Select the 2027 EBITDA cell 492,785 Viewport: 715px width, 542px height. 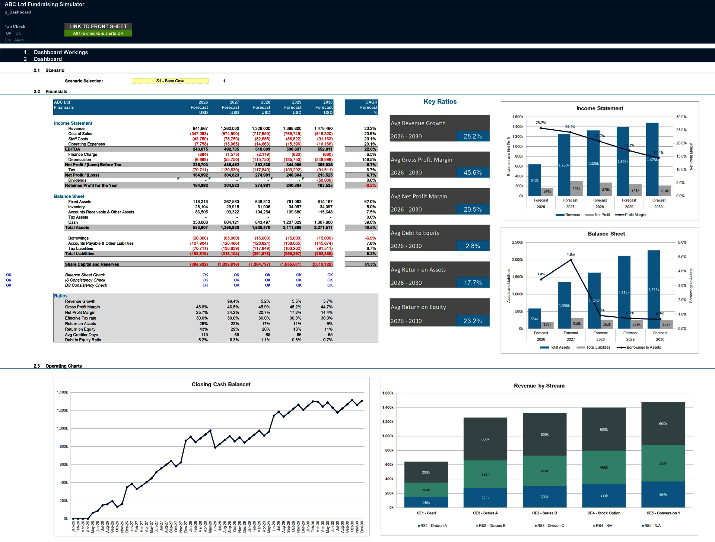point(231,149)
